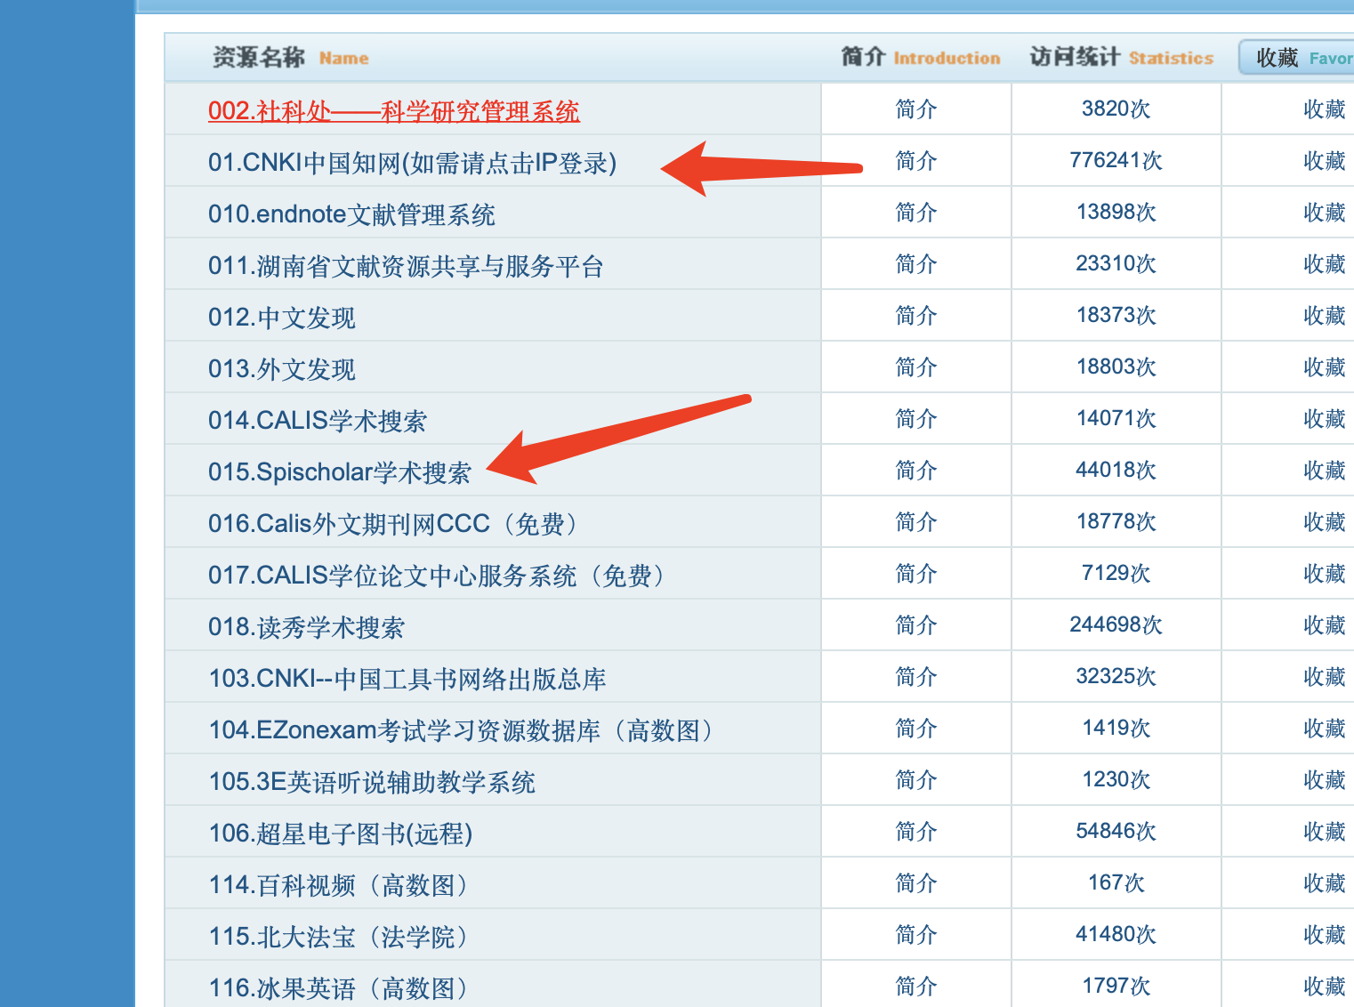This screenshot has width=1354, height=1007.
Task: Open 010.endnote文献管理系统 link
Action: pos(351,214)
